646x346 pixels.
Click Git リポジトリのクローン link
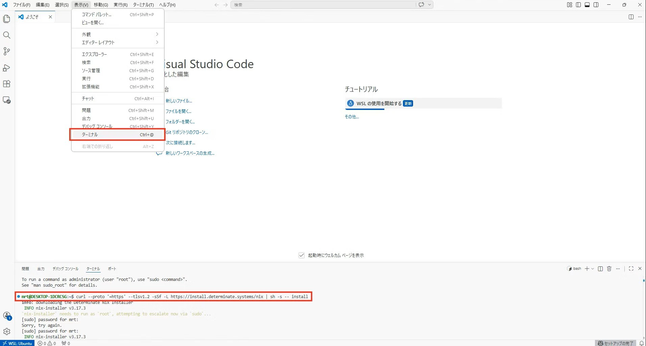[187, 132]
